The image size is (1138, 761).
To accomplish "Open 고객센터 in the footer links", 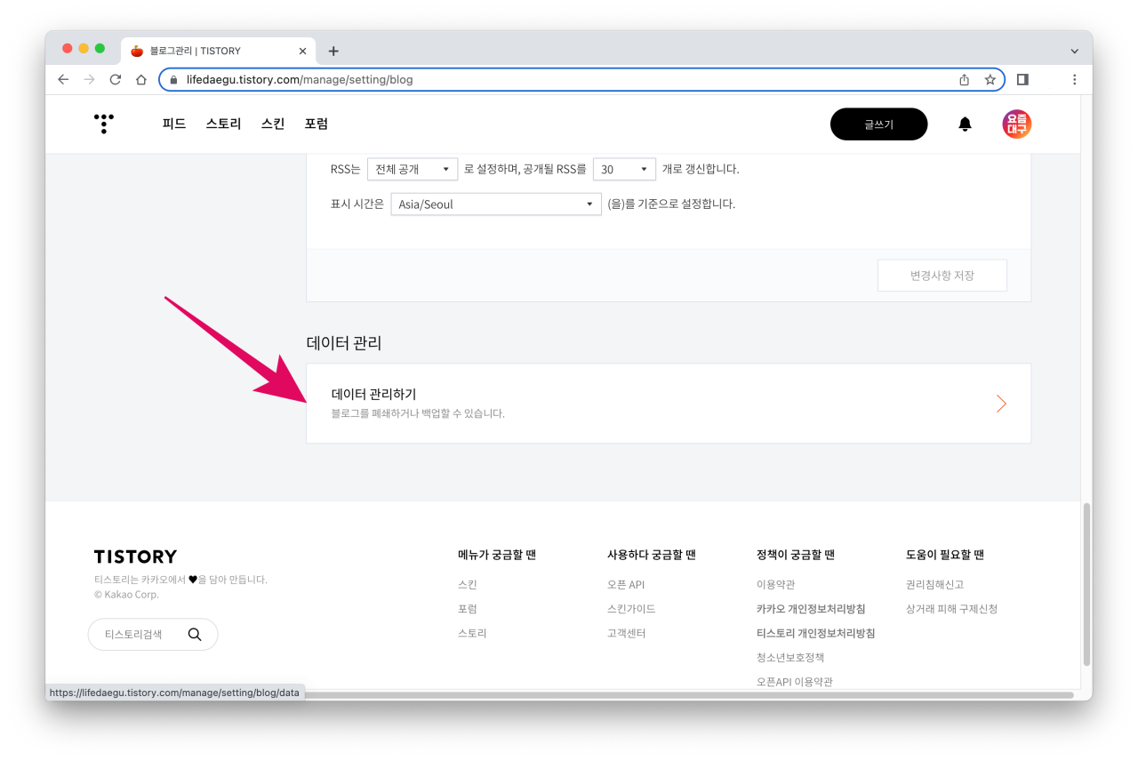I will [627, 633].
